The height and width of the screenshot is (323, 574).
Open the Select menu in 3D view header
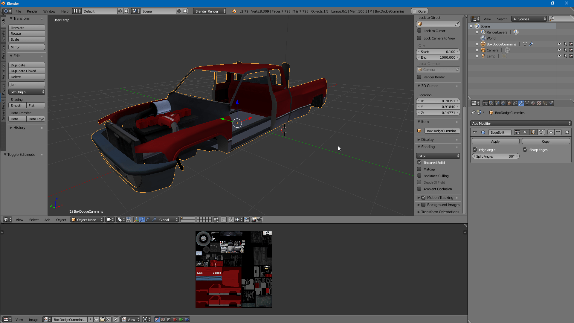[34, 220]
